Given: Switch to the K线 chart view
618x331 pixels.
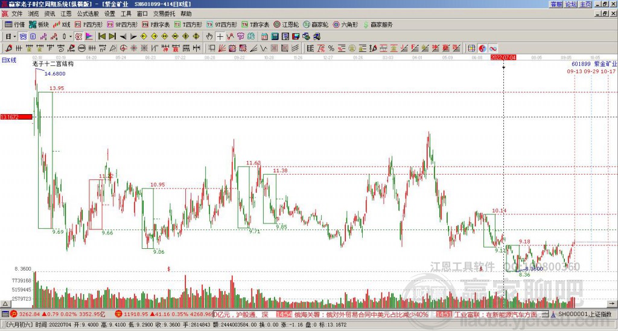Looking at the screenshot, I should tap(62, 24).
